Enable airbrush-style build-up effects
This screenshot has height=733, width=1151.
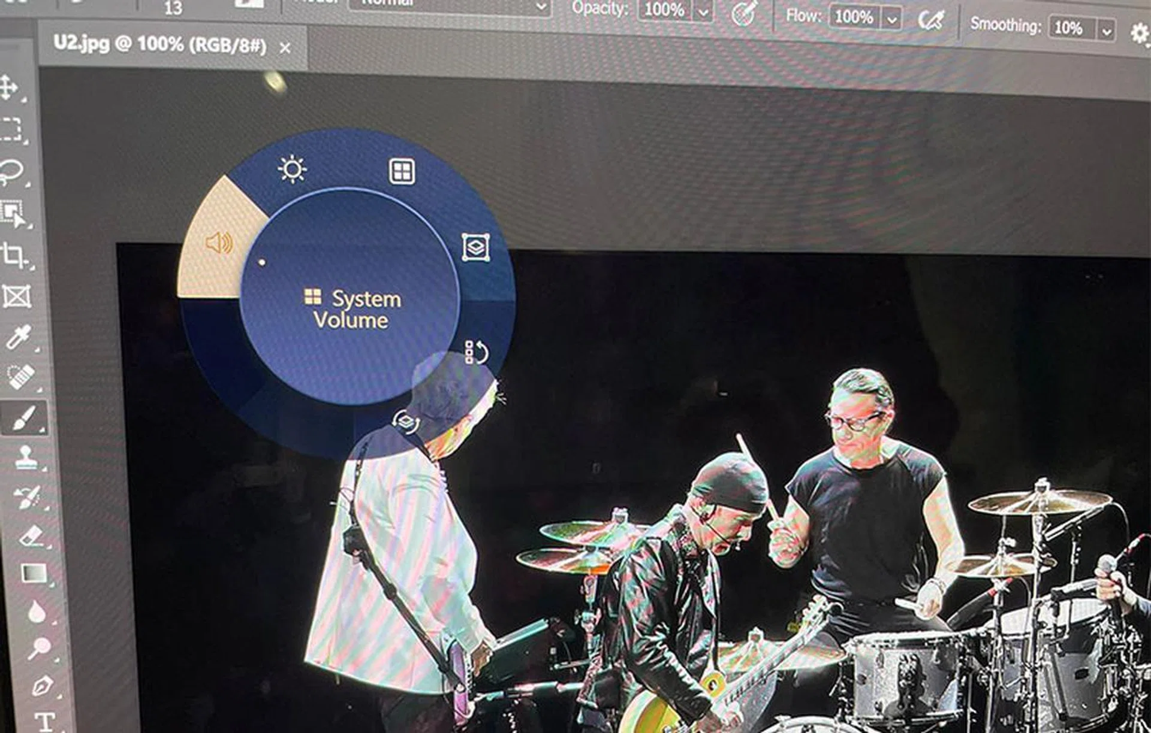tap(930, 20)
